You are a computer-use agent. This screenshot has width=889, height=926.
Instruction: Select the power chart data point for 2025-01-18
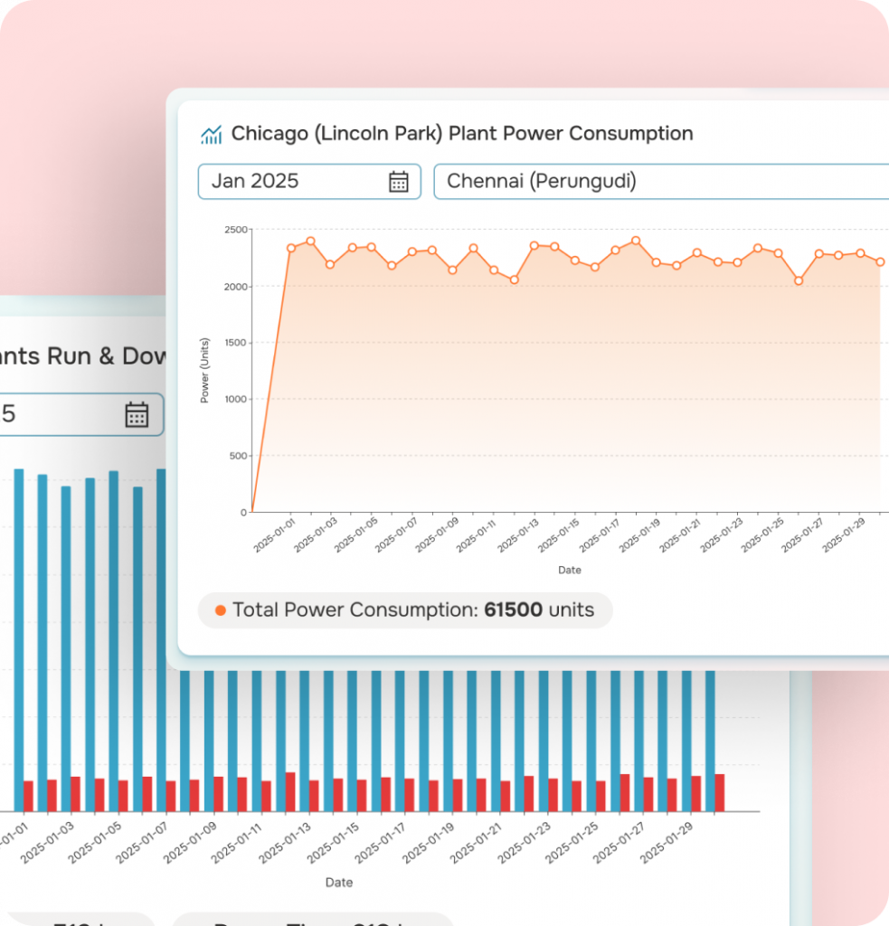[636, 241]
